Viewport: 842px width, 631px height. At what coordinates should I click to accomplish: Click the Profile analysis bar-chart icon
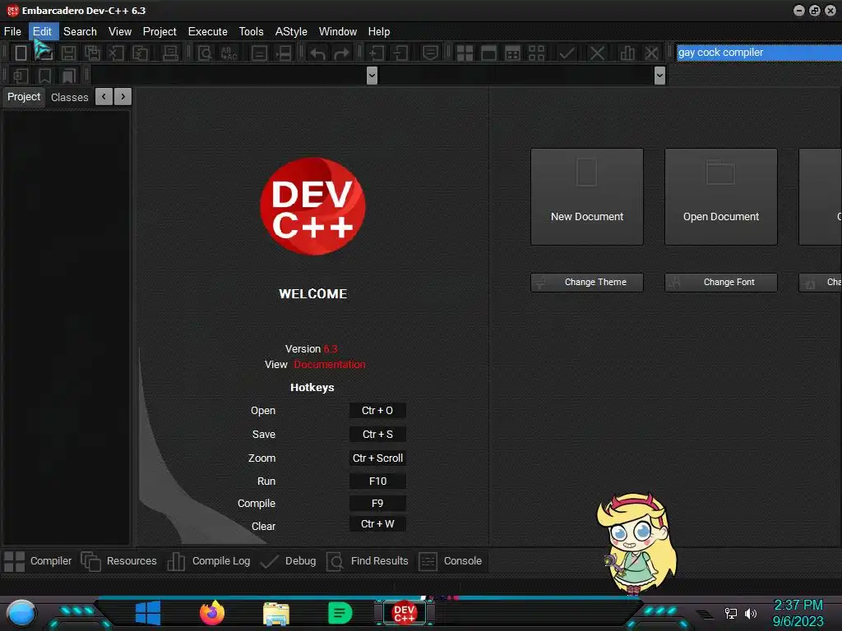[x=627, y=53]
